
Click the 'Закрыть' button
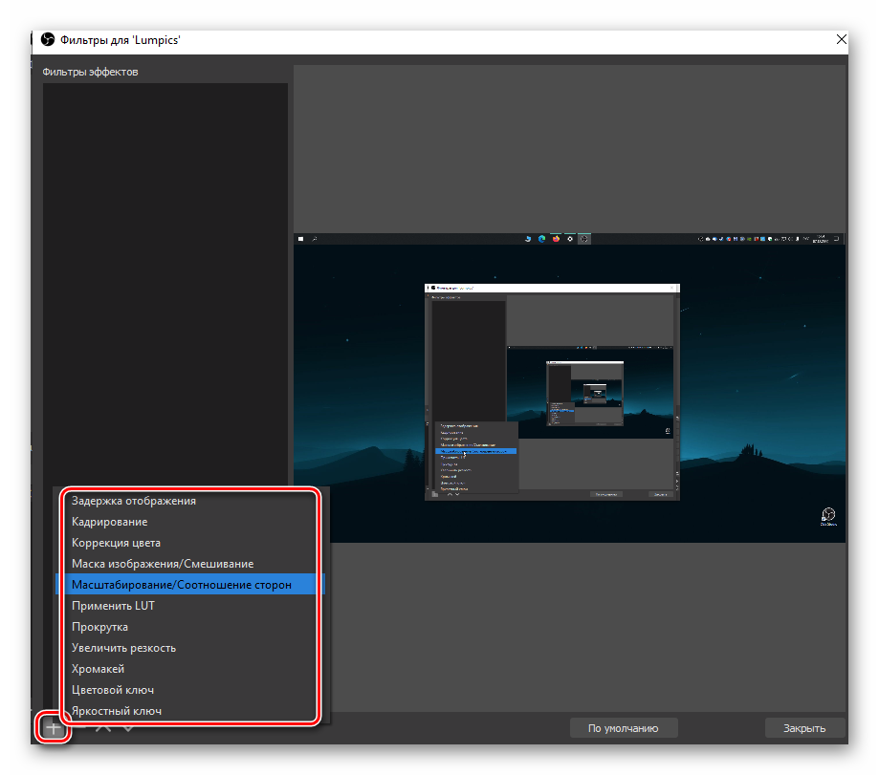[x=804, y=728]
